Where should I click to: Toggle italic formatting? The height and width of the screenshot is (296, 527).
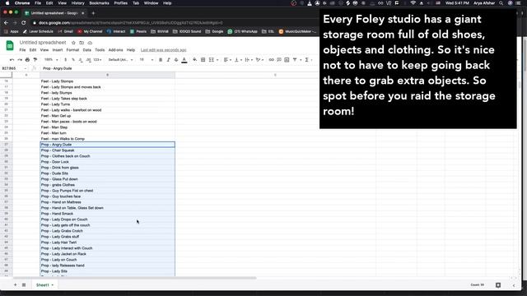[x=168, y=60]
